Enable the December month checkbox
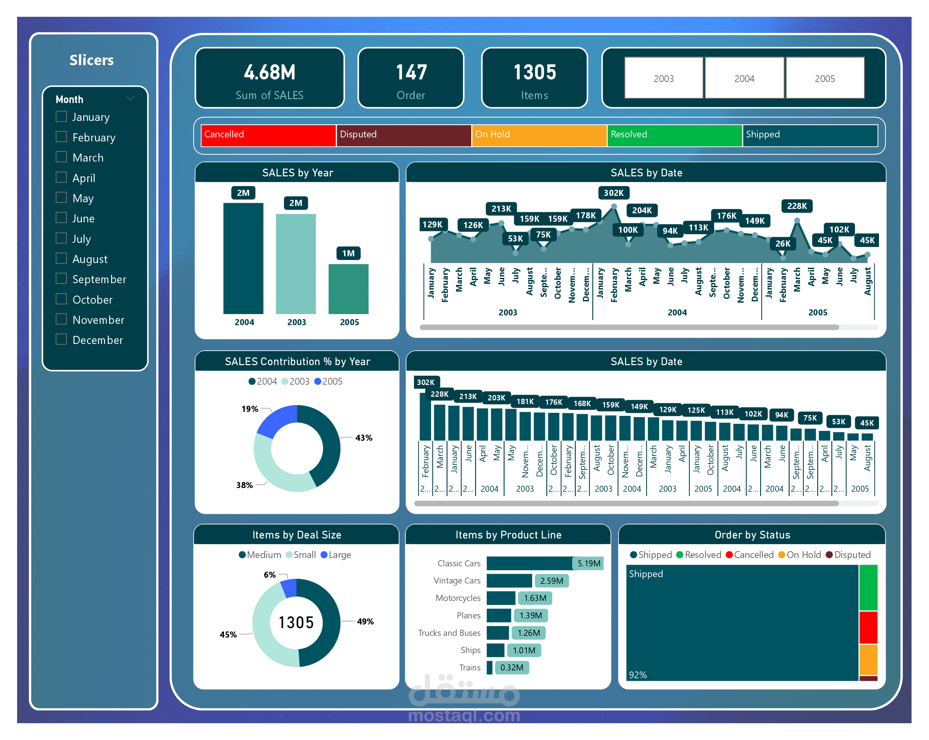The width and height of the screenshot is (929, 740). coord(61,340)
